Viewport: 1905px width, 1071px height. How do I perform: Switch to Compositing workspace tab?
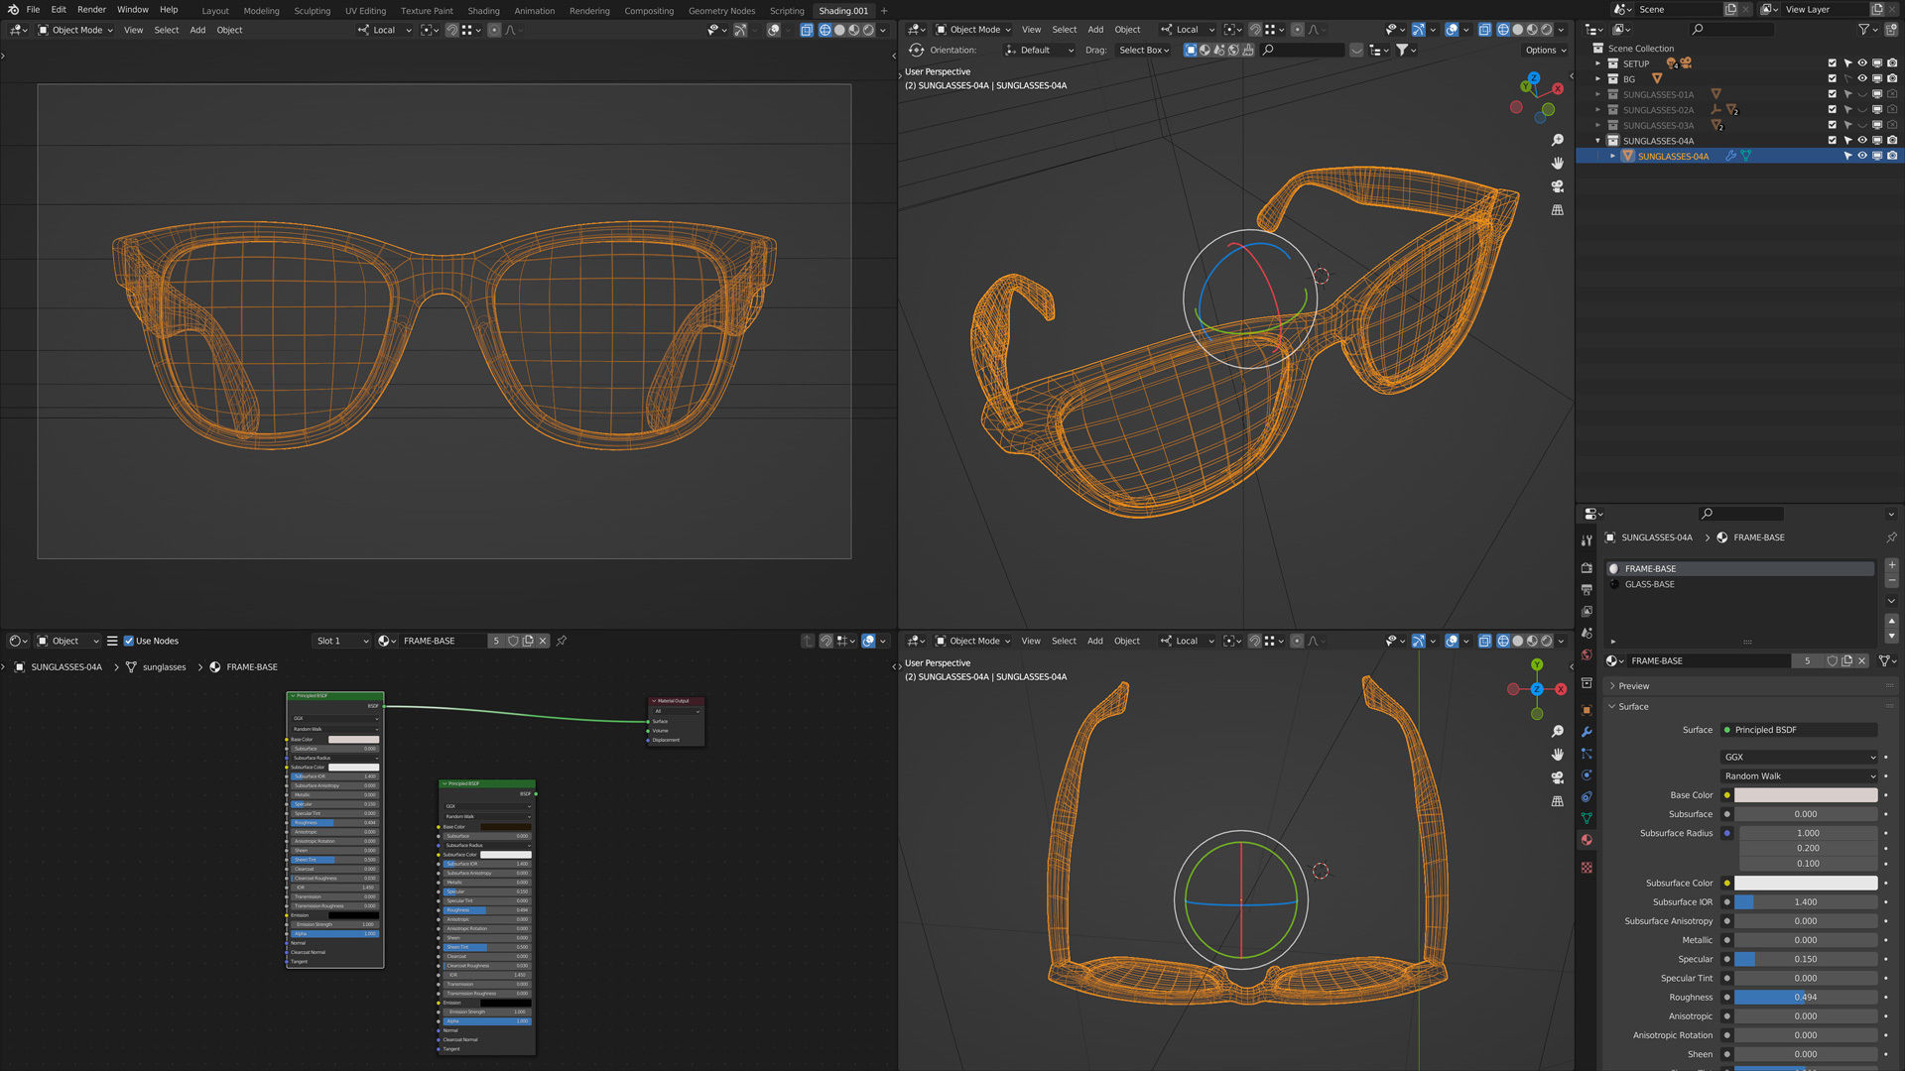click(649, 11)
